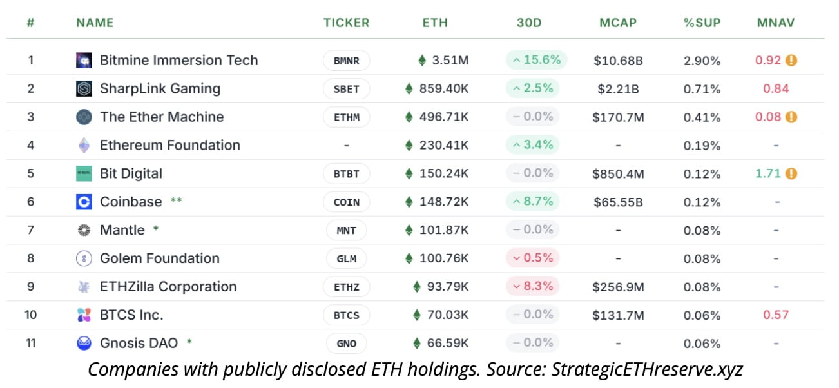Image resolution: width=839 pixels, height=388 pixels.
Task: Click the warning icon beside MNAV 1.71
Action: coord(791,173)
